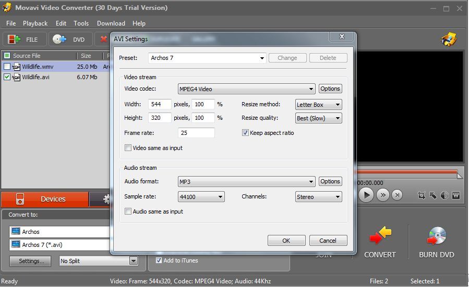Click the rotate arrow icon in preview
This screenshot has height=287, width=469.
click(x=433, y=195)
